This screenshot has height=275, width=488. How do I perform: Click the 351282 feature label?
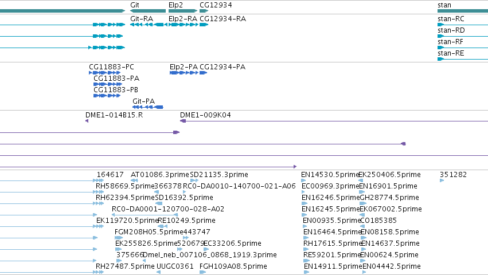453,175
